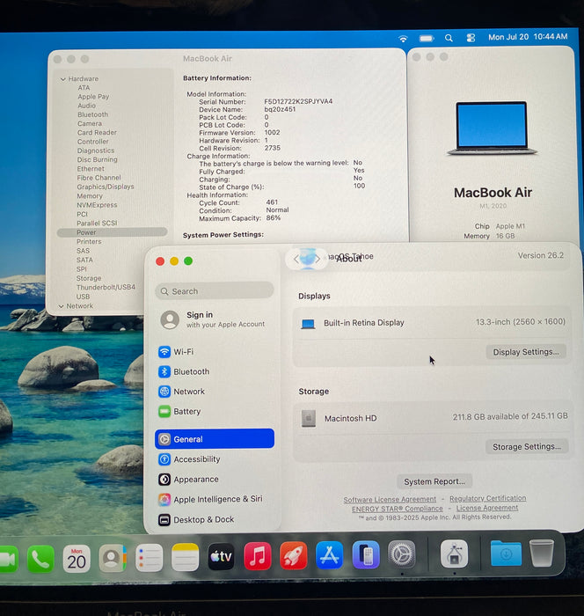The width and height of the screenshot is (584, 616).
Task: Go back with the left chevron
Action: [297, 259]
